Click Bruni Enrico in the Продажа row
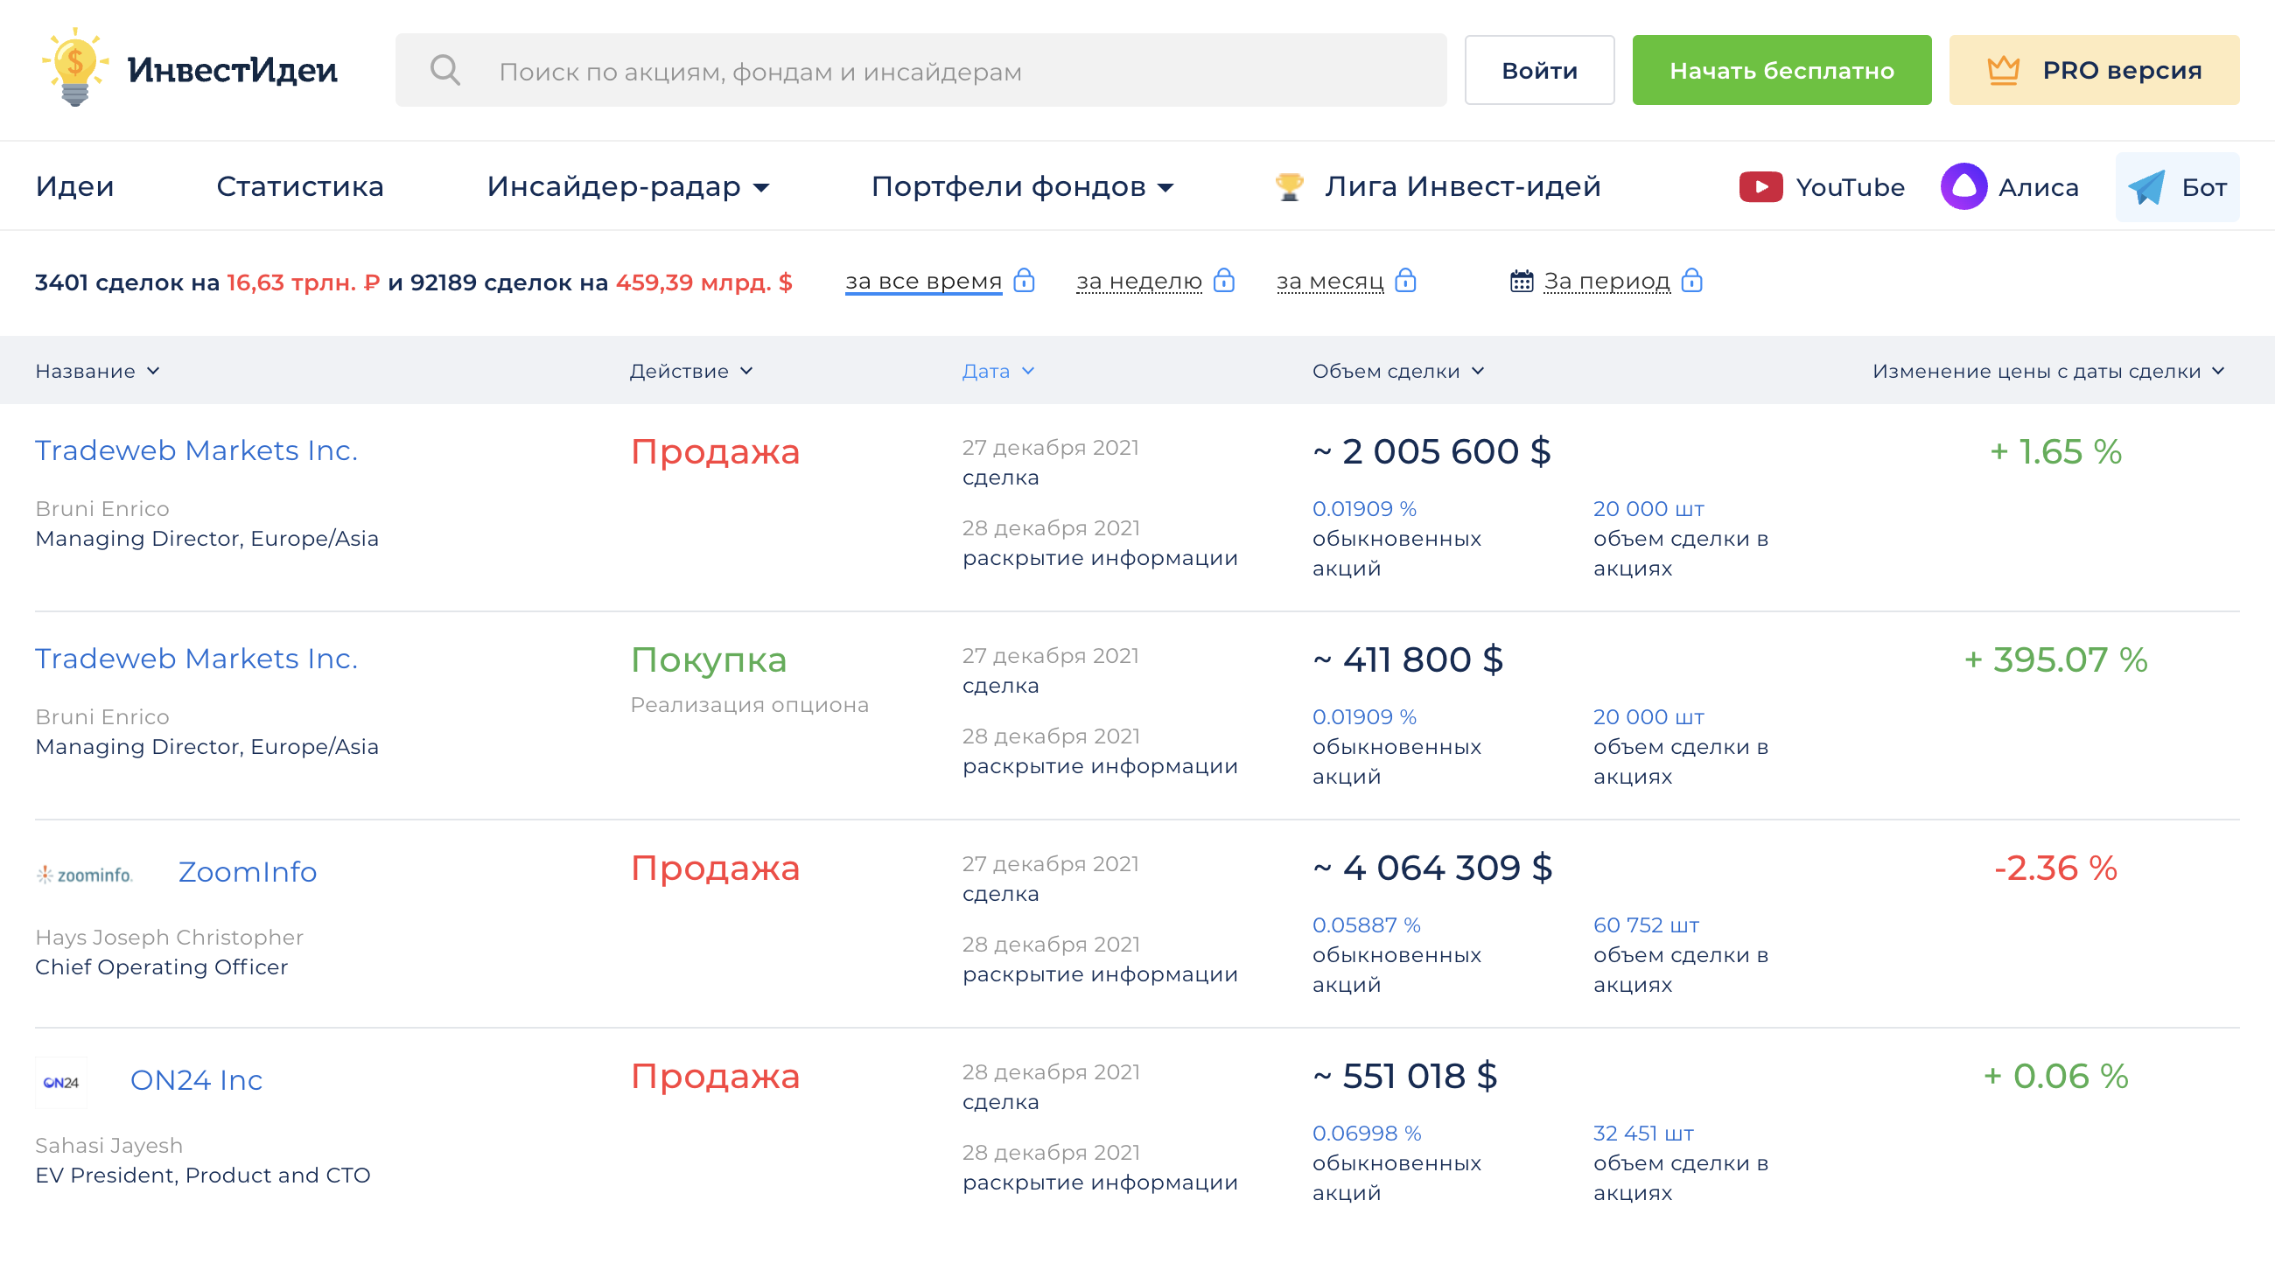 pyautogui.click(x=102, y=509)
